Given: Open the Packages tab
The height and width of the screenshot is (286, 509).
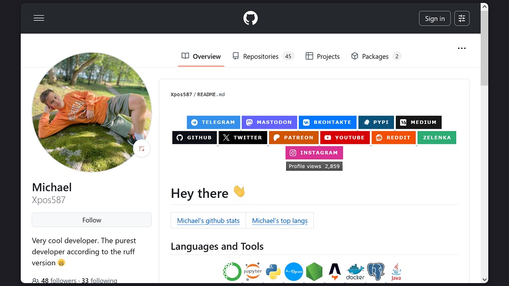Looking at the screenshot, I should click(376, 57).
